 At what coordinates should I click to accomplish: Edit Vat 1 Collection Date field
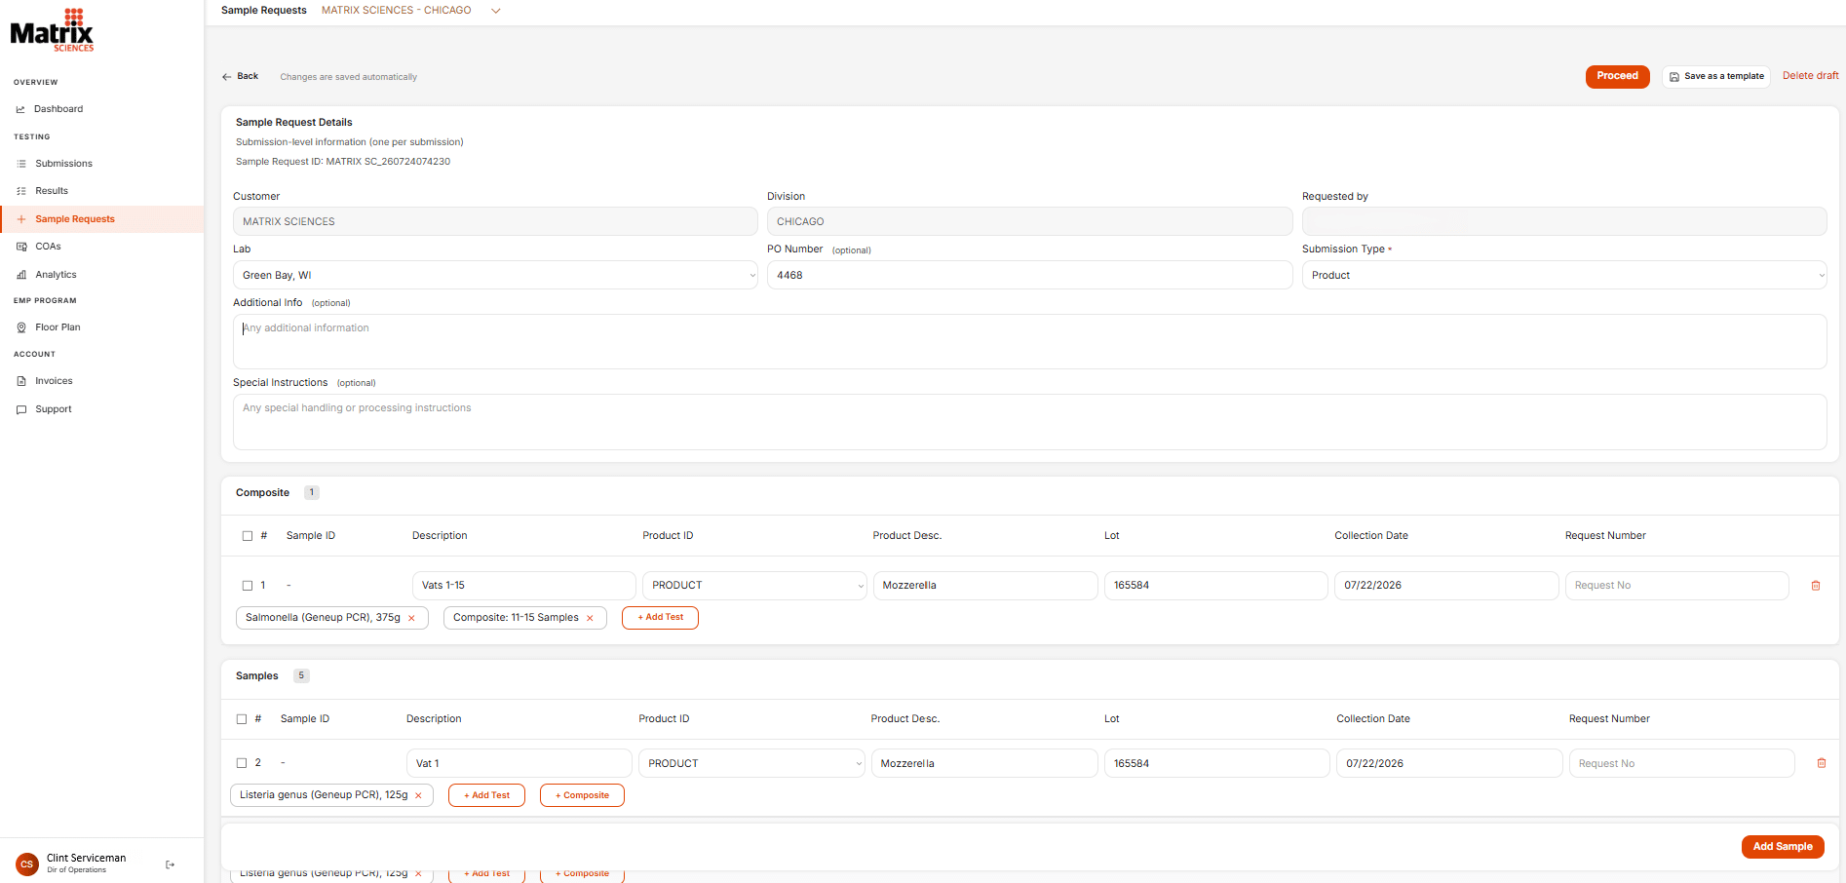pos(1449,763)
